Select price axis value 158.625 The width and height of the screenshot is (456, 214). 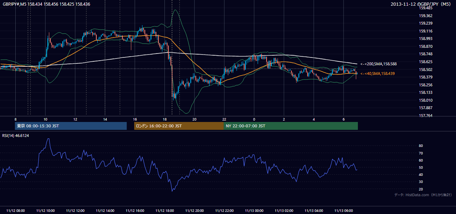tap(426, 62)
